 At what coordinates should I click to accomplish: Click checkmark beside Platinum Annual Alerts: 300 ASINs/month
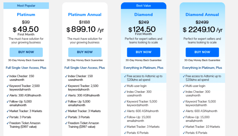tap(66, 95)
